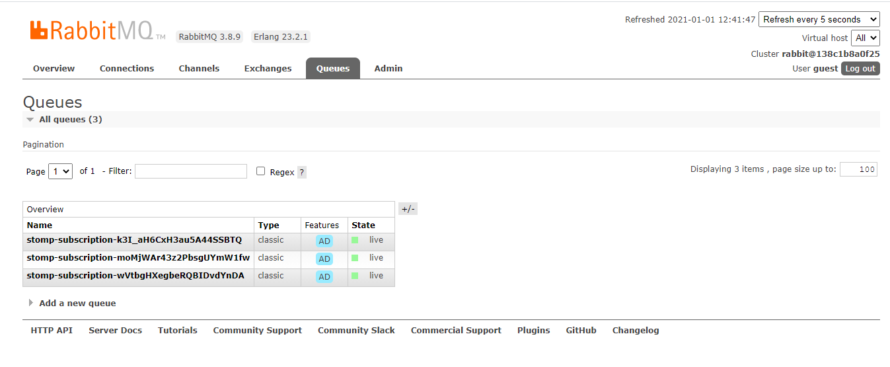
Task: Click the RabbitMQ 3.8.9 version label
Action: (210, 37)
